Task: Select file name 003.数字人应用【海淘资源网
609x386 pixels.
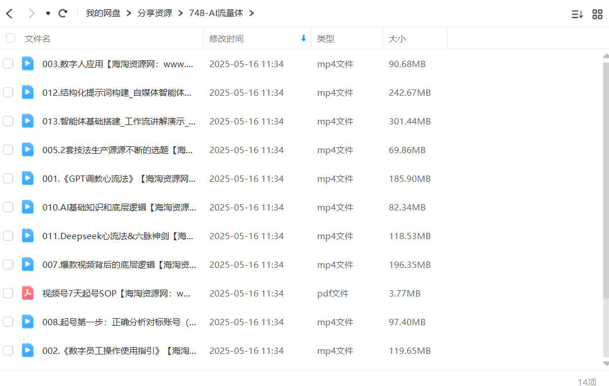Action: pos(118,64)
